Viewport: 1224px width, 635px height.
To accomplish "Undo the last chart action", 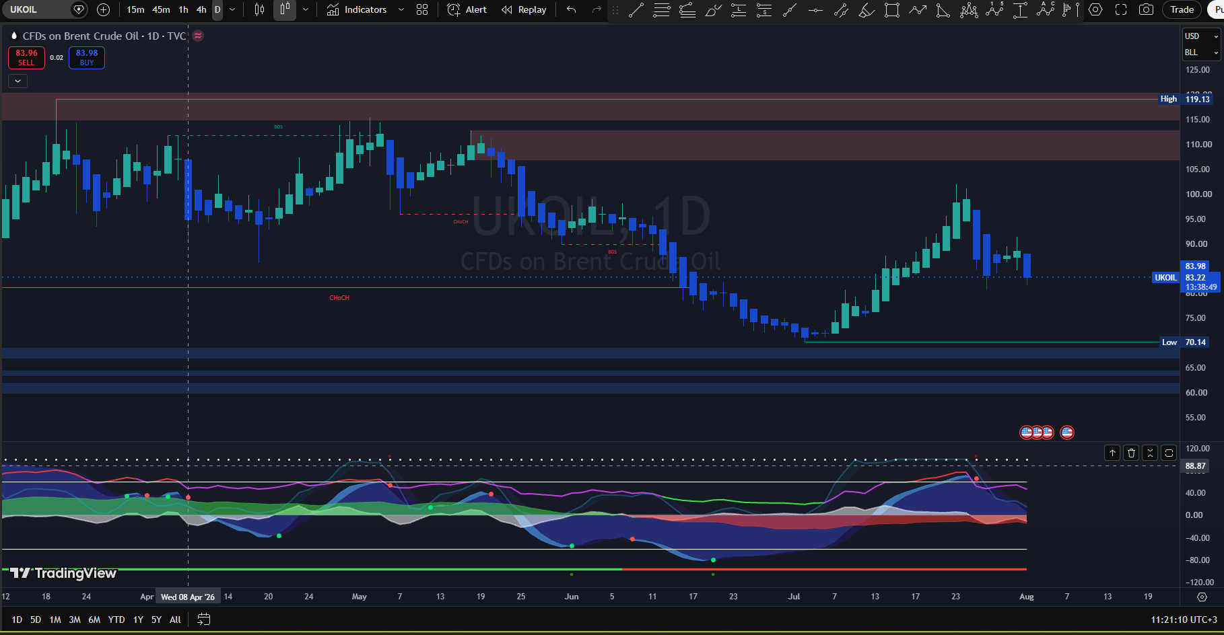I will point(571,9).
